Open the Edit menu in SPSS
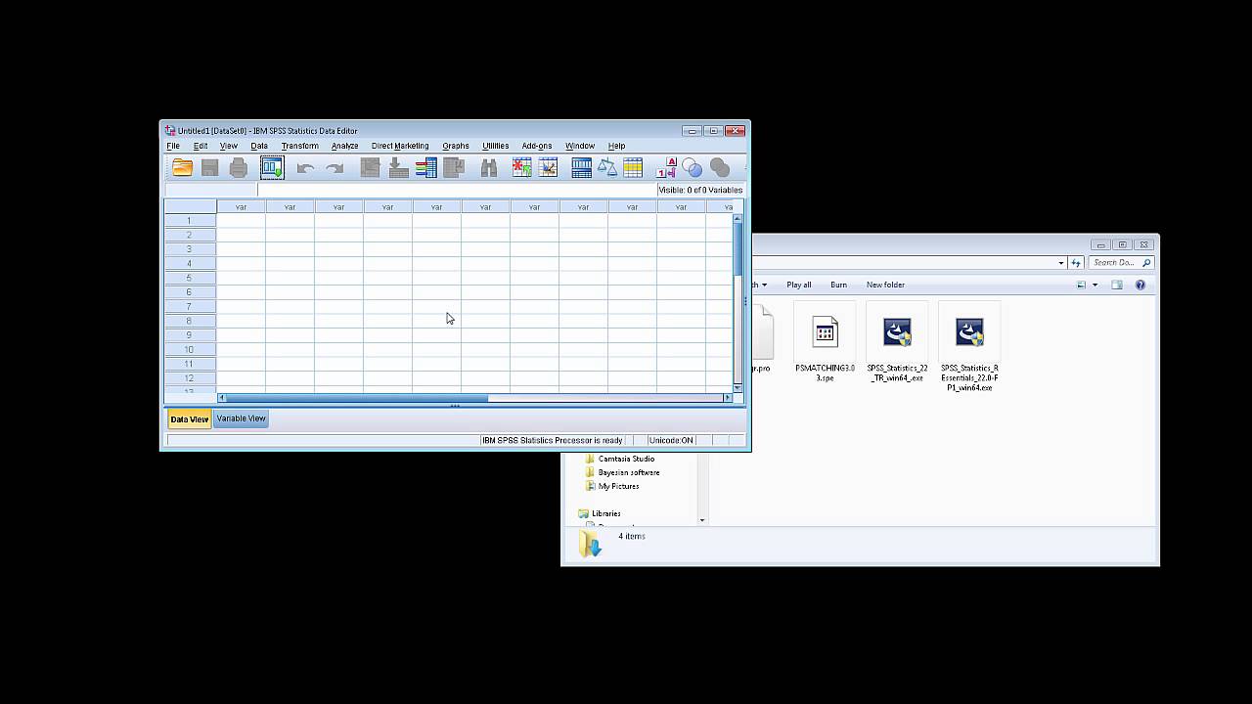 pyautogui.click(x=201, y=146)
